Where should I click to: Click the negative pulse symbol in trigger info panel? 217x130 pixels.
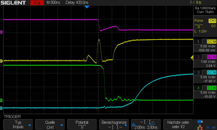pos(199,26)
